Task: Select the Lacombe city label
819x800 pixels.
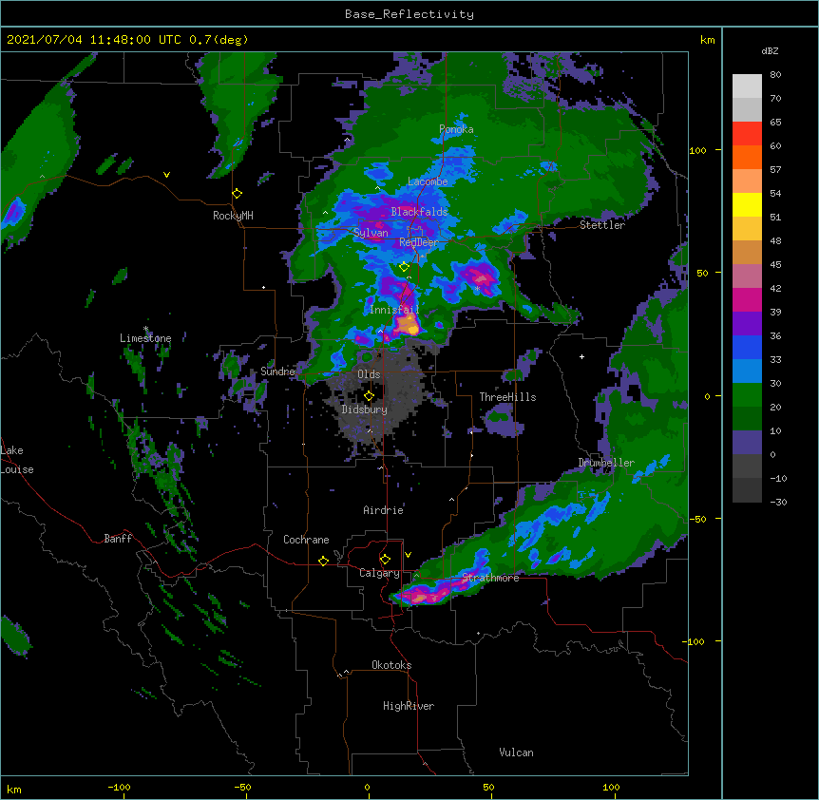Action: [x=428, y=181]
